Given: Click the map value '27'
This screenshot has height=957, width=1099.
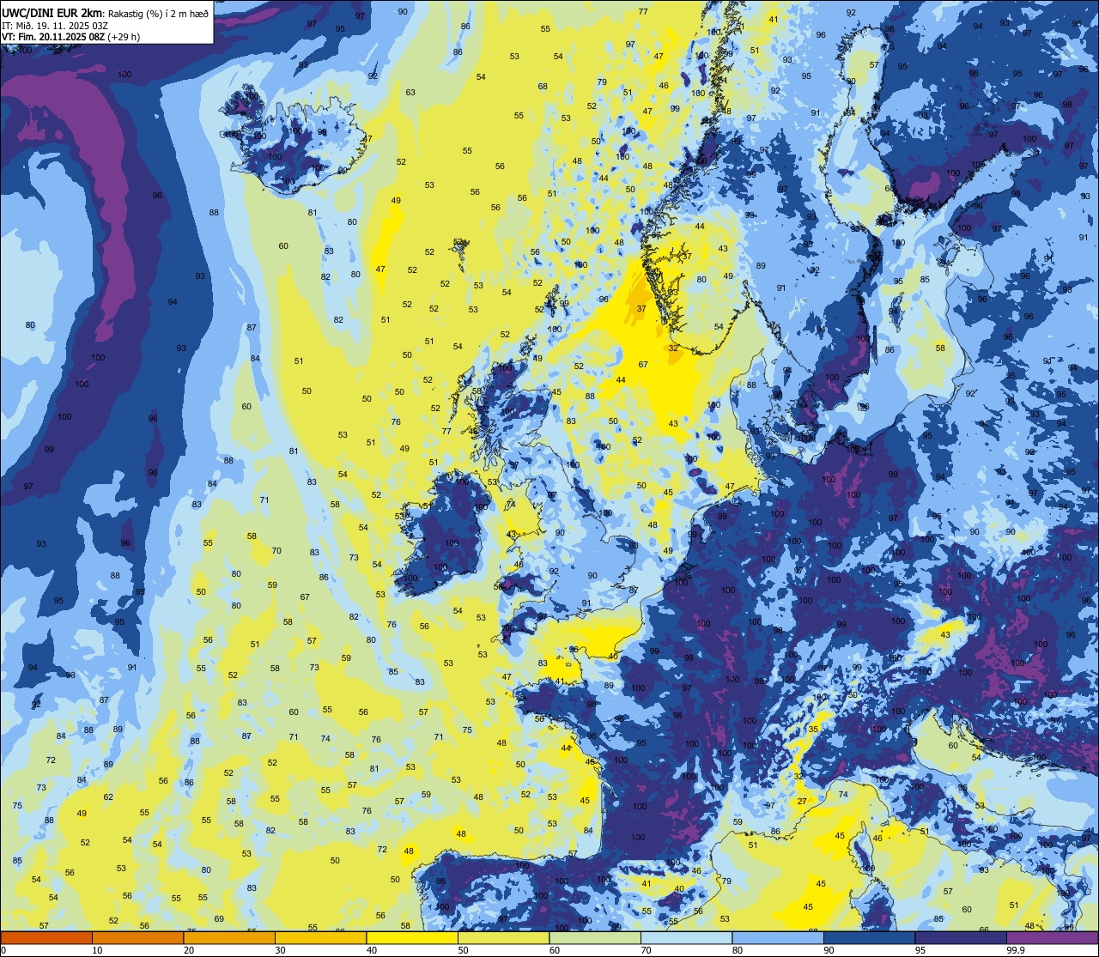Looking at the screenshot, I should click(802, 802).
